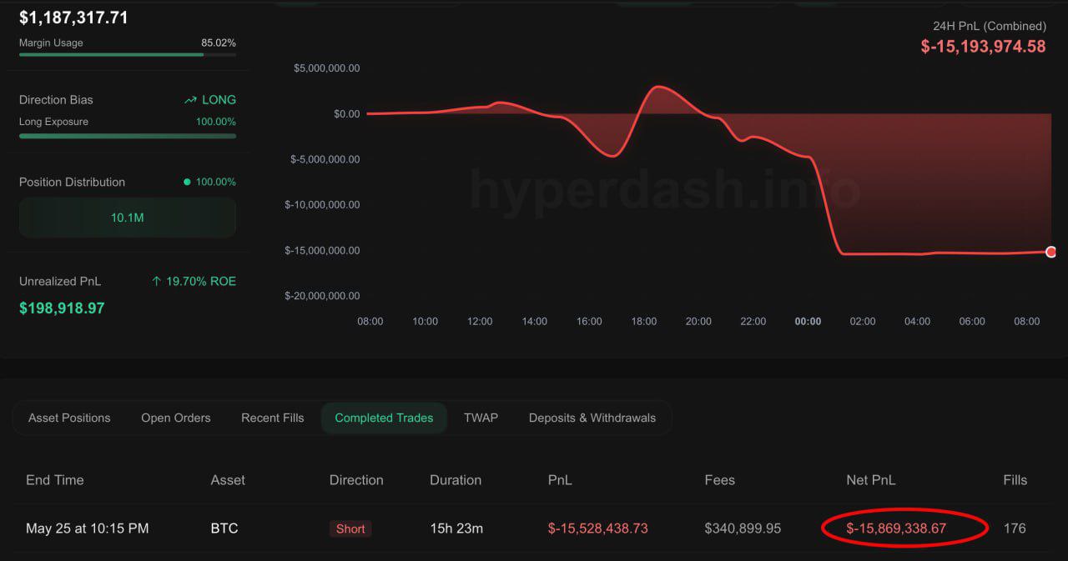Click the Long Exposure 100.00% value

coord(215,122)
